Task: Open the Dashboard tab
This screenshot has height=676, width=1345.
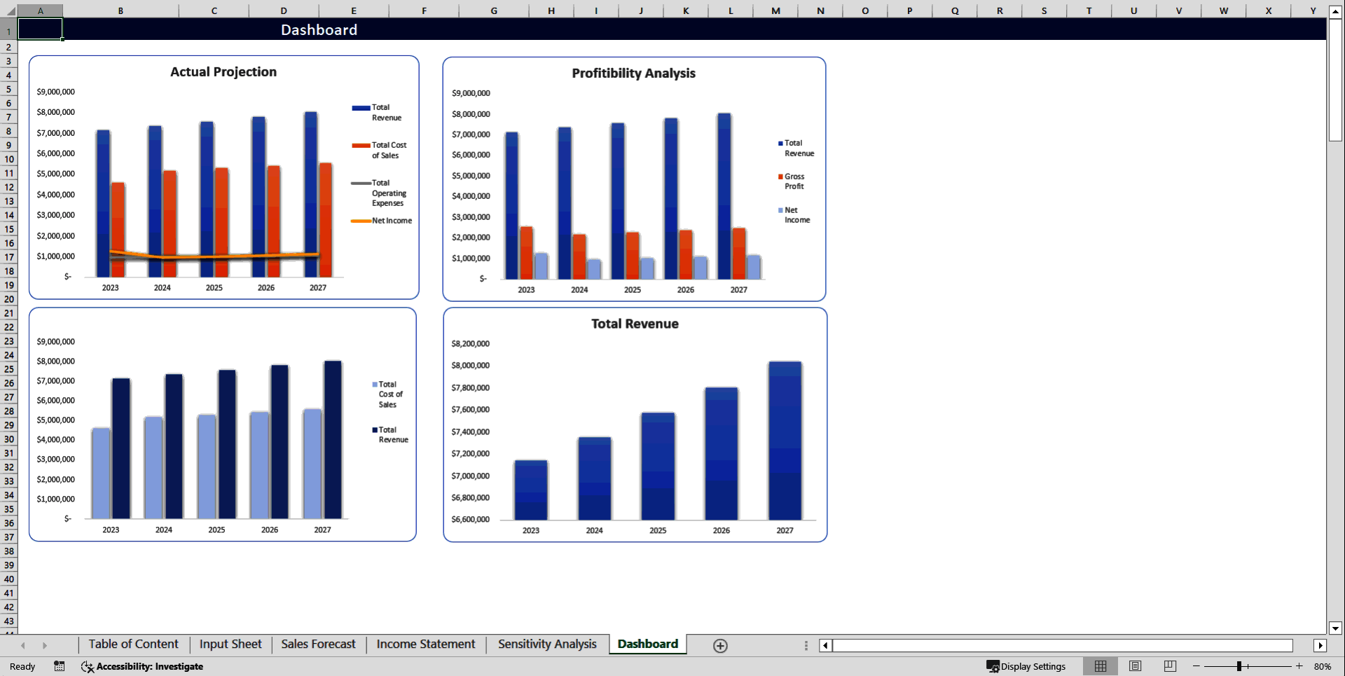Action: coord(647,644)
